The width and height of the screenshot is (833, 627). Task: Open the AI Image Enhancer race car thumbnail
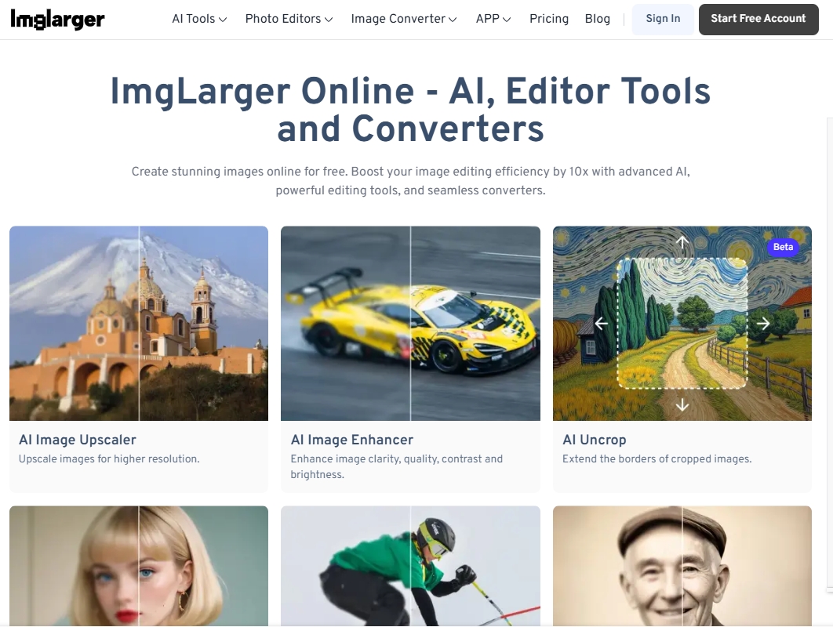point(410,324)
